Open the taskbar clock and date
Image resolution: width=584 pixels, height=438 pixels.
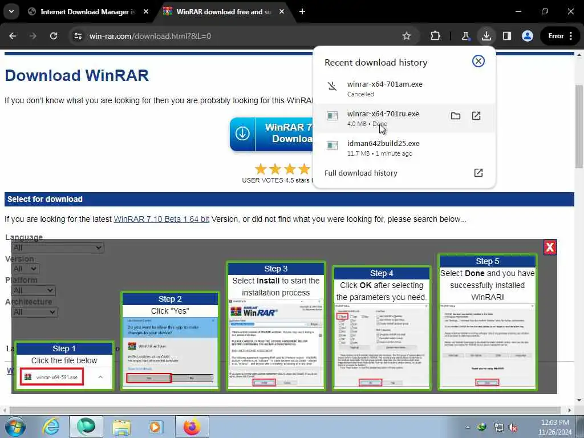pyautogui.click(x=554, y=427)
